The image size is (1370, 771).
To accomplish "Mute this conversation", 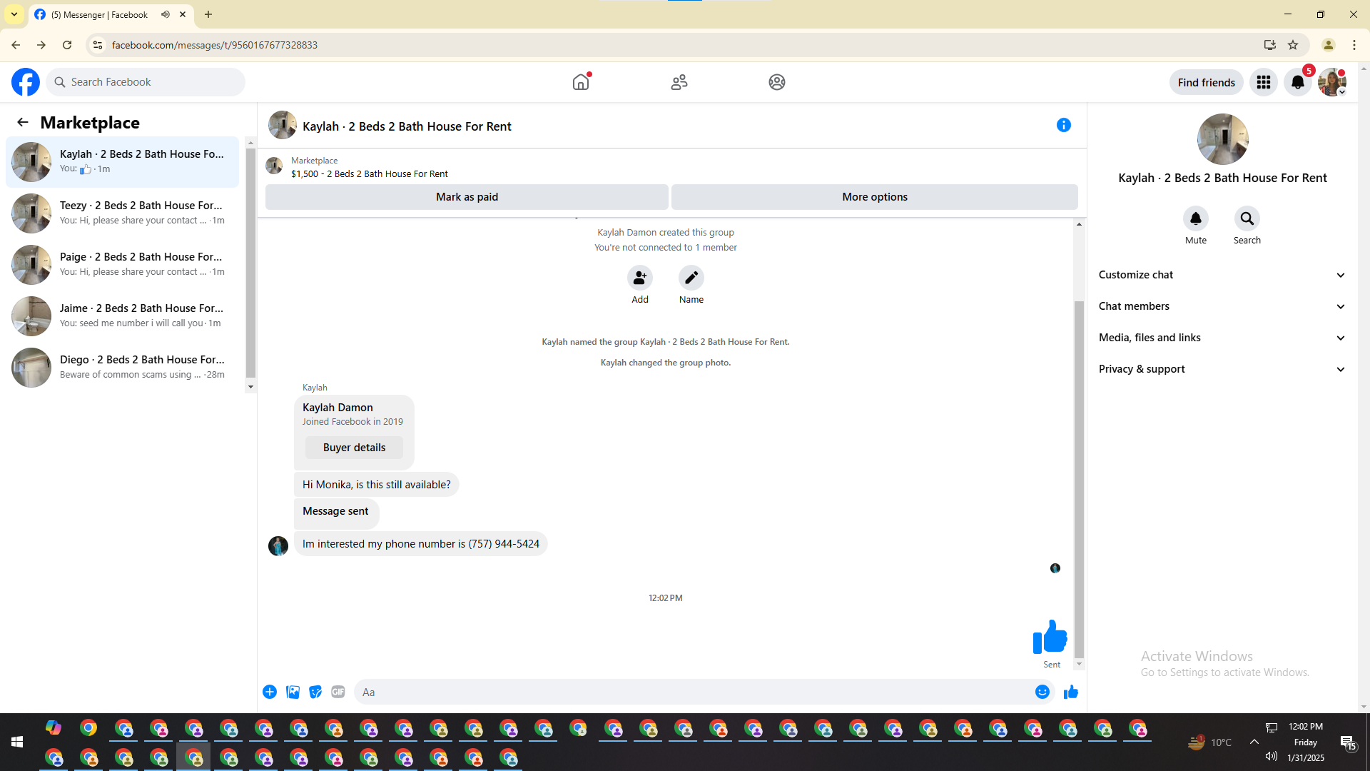I will pos(1196,218).
